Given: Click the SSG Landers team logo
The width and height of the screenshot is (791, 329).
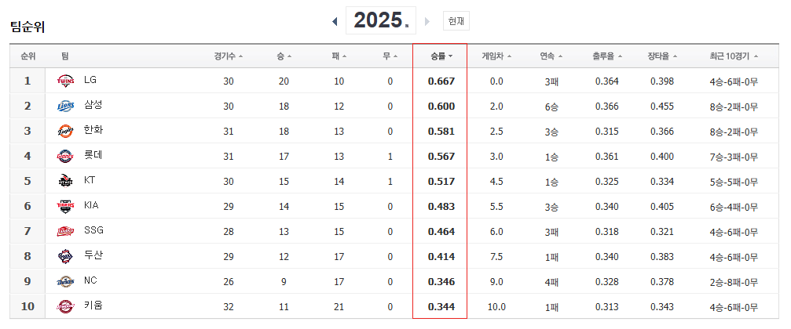Looking at the screenshot, I should click(65, 231).
